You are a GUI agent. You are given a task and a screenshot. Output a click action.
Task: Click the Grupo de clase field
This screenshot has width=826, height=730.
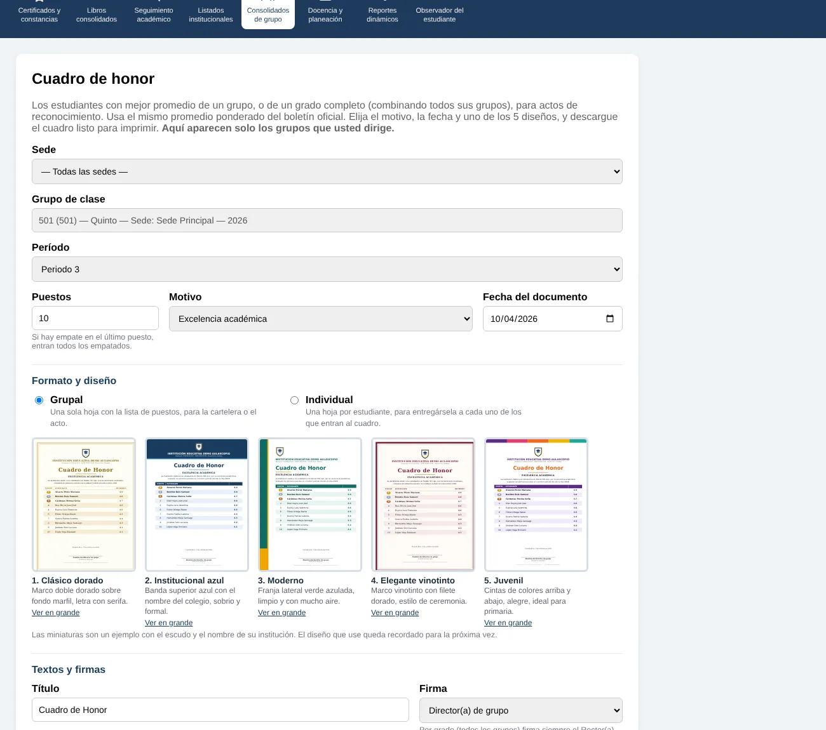coord(327,220)
